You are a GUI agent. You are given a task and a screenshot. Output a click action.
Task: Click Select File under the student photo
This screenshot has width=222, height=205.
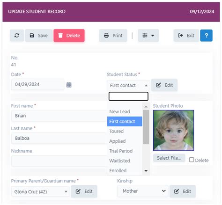tap(169, 158)
